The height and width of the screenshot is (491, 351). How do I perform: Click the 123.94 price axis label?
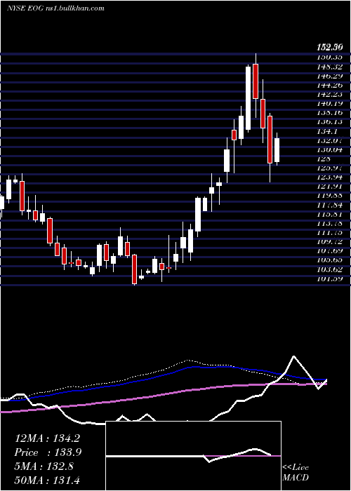[x=329, y=177]
